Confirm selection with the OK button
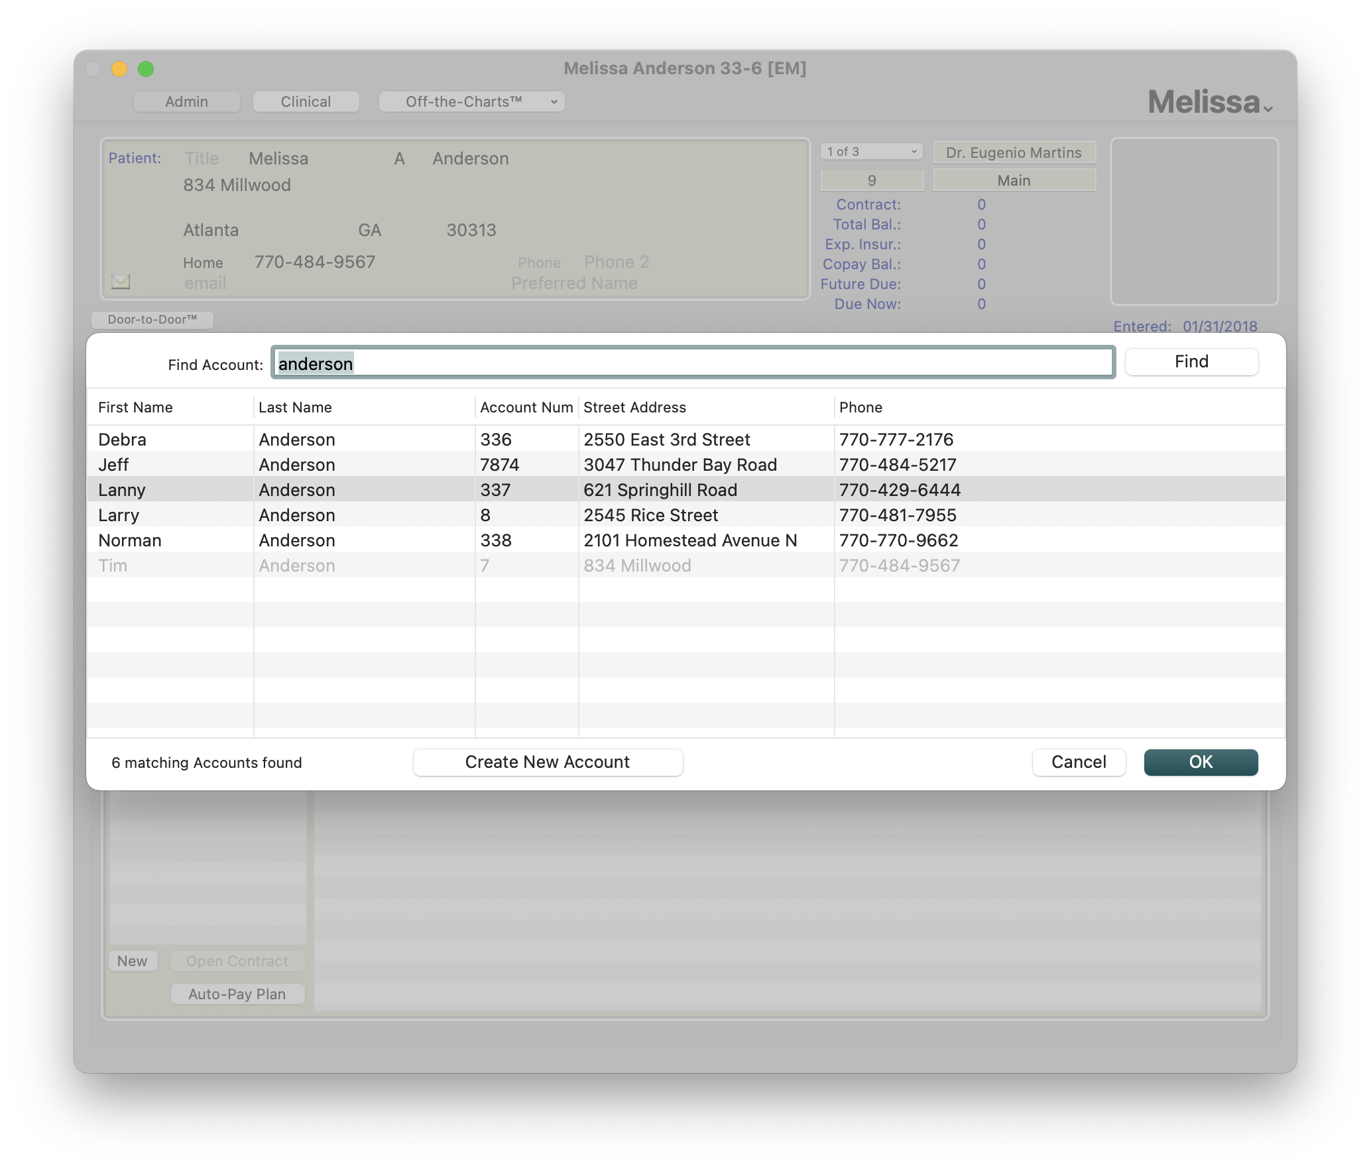 (x=1200, y=762)
